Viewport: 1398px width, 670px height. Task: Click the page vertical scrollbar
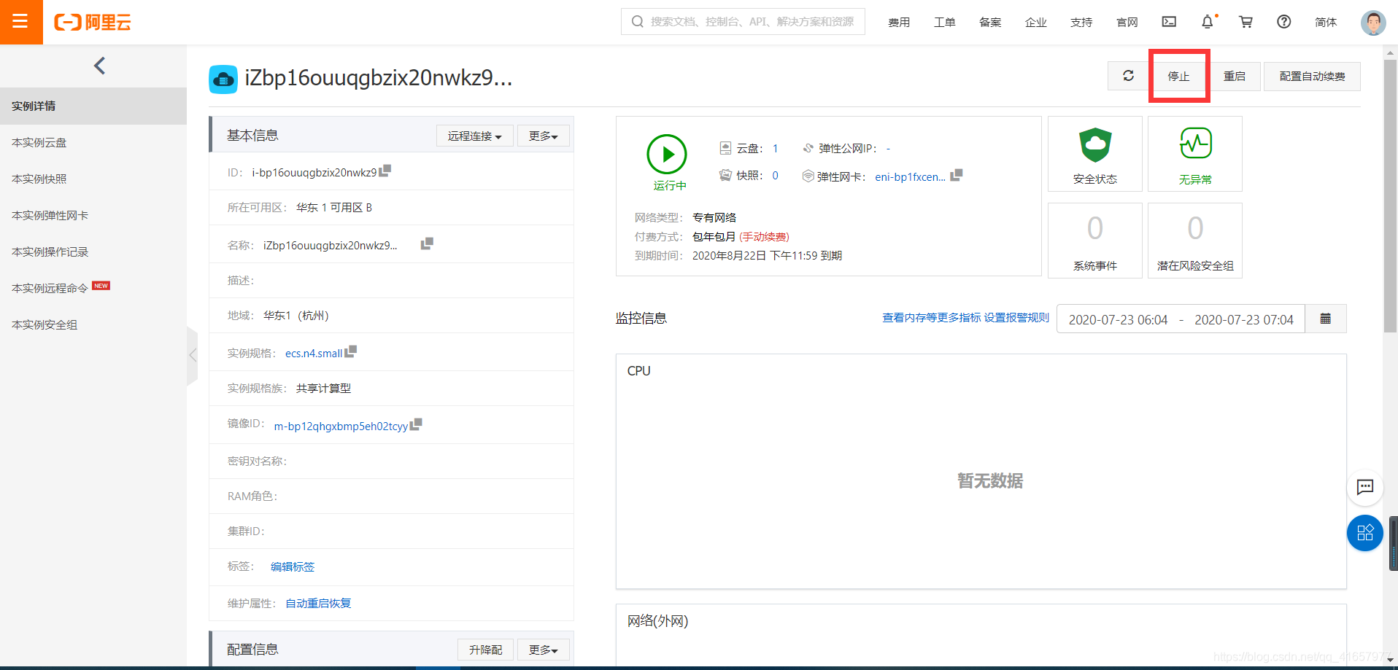point(1391,197)
